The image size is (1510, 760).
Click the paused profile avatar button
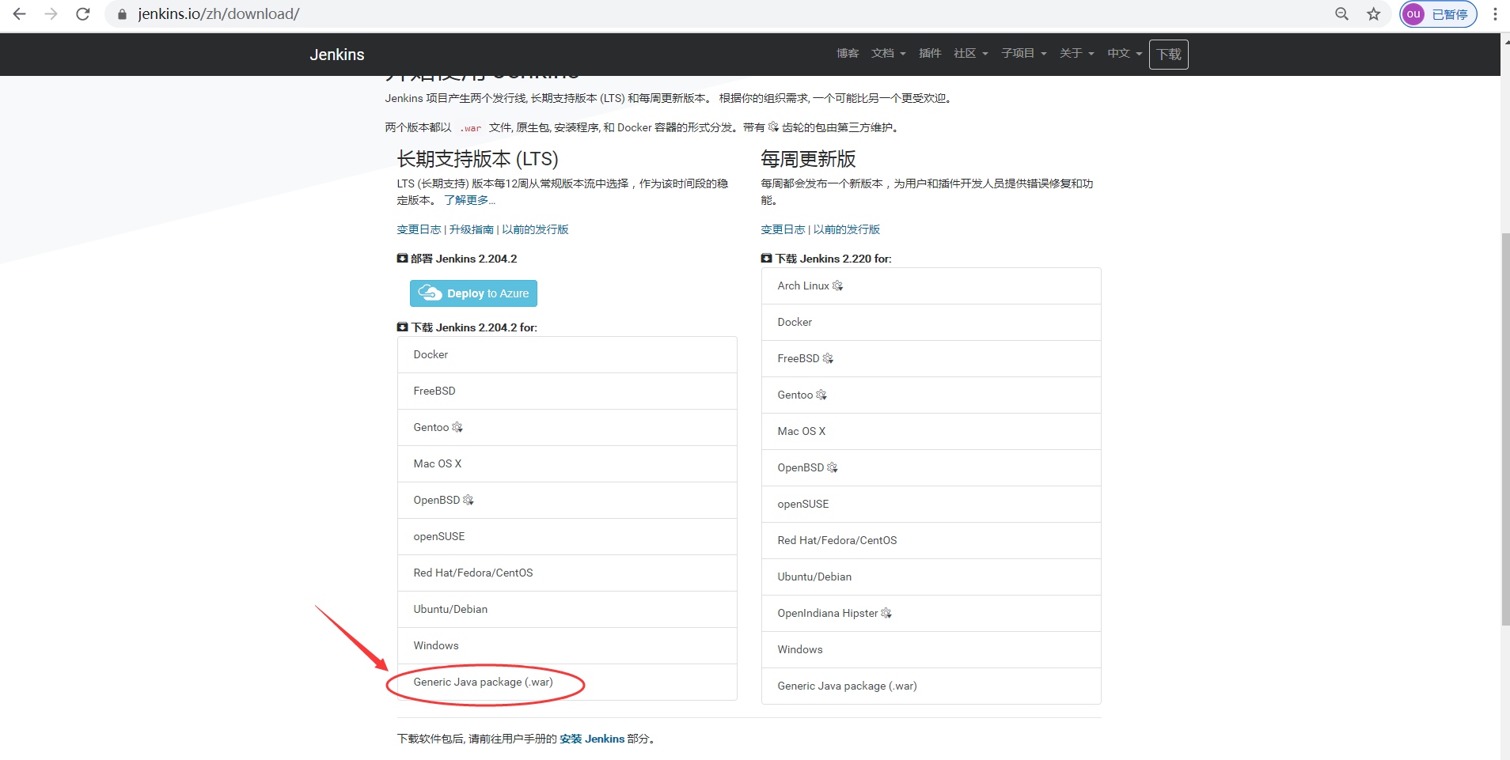tap(1438, 14)
